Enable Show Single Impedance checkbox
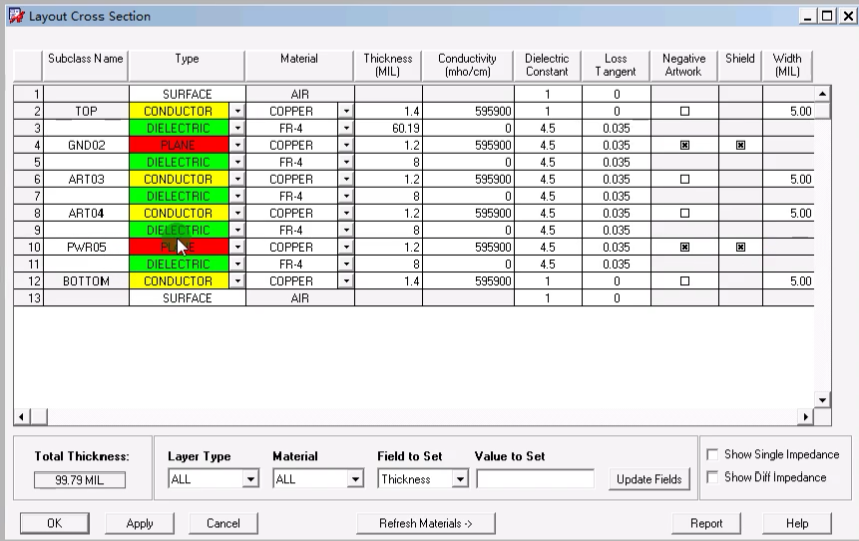This screenshot has height=541, width=859. click(x=712, y=455)
